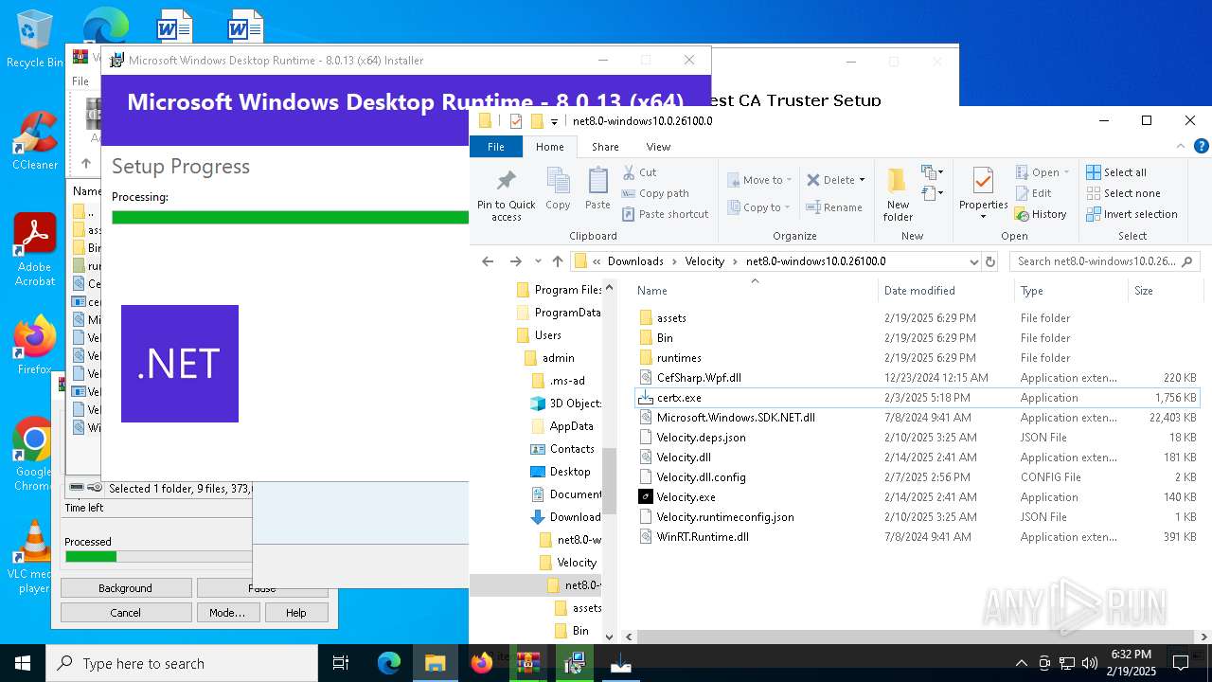
Task: Click Select none in ribbon
Action: click(x=1123, y=193)
